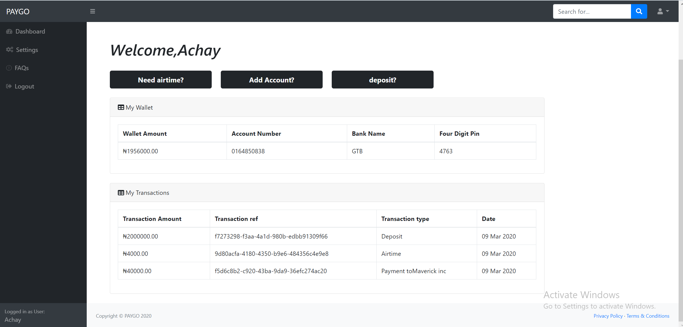This screenshot has height=327, width=683.
Task: Click the FAQs info circle icon
Action: point(9,68)
